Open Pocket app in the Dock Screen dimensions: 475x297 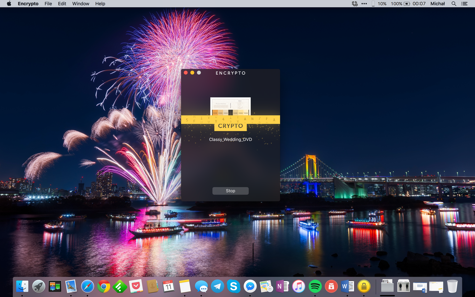click(136, 286)
